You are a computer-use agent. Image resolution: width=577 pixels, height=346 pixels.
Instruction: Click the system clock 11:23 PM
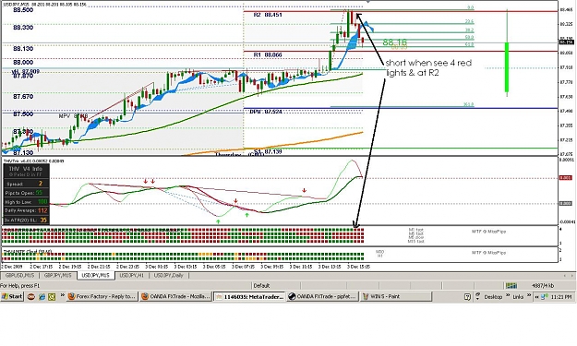pyautogui.click(x=561, y=297)
